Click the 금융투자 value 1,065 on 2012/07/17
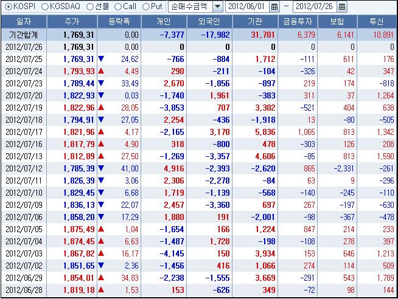Image resolution: width=398 pixels, height=299 pixels. click(x=307, y=132)
